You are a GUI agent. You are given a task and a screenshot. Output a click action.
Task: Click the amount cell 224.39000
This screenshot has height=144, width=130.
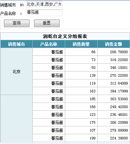coord(114,138)
